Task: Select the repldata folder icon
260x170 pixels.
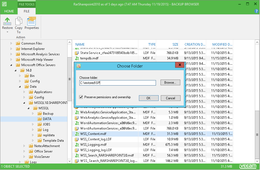Action: 39,135
